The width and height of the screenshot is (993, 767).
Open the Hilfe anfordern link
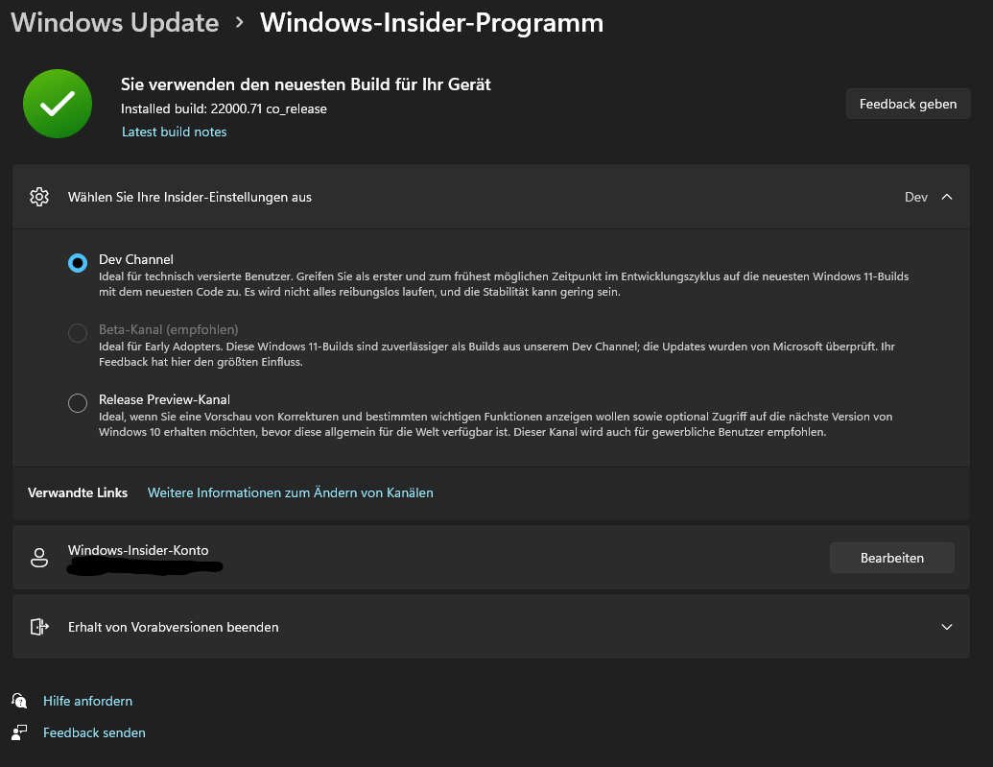87,701
